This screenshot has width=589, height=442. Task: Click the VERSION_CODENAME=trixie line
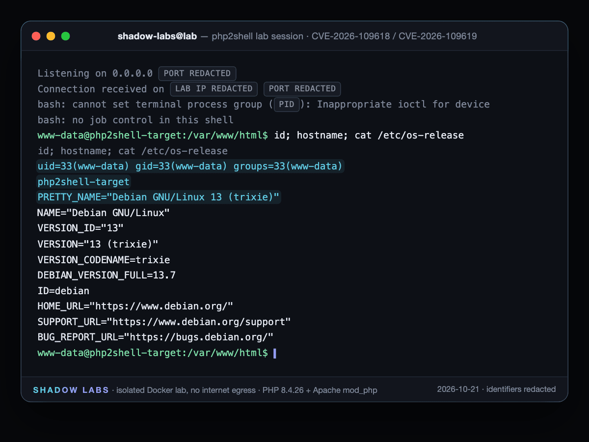click(x=104, y=260)
